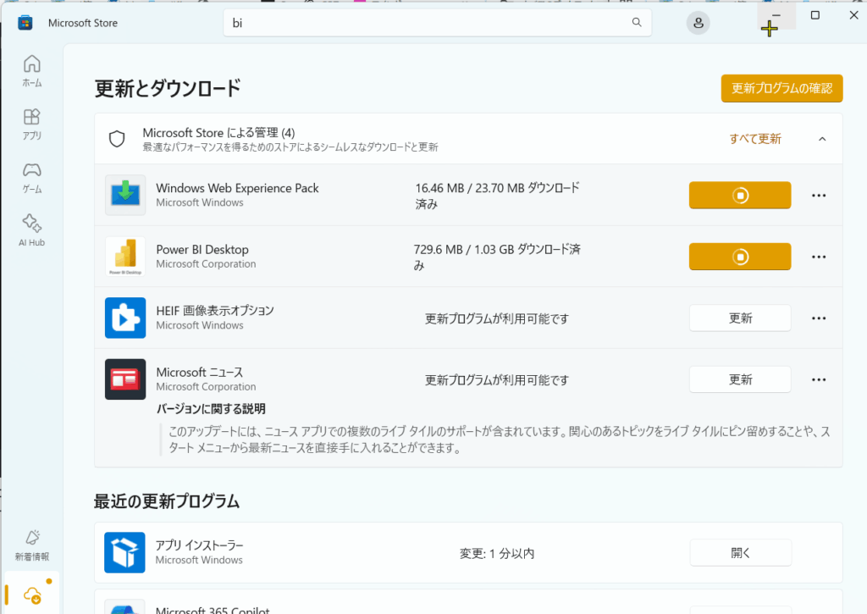Click すべて更新 link
Image resolution: width=867 pixels, height=614 pixels.
pyautogui.click(x=755, y=139)
